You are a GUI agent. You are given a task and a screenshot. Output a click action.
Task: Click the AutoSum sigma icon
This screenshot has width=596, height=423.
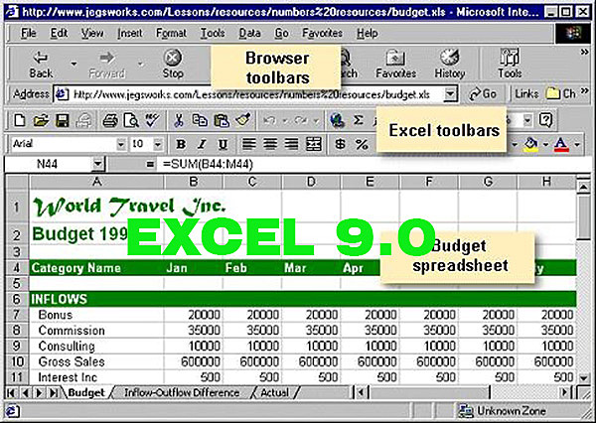pos(358,120)
